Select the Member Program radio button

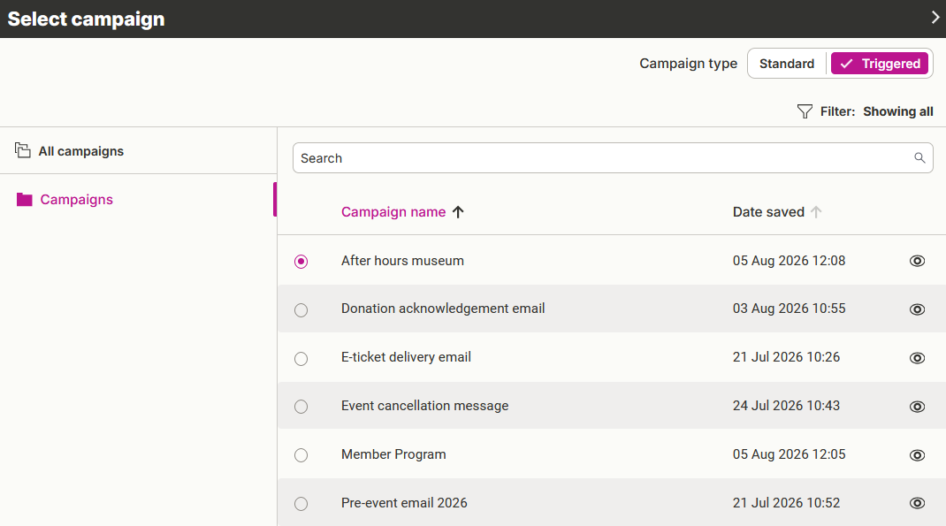pos(301,455)
